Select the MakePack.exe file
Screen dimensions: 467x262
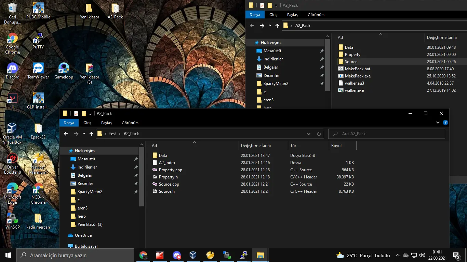pos(358,76)
